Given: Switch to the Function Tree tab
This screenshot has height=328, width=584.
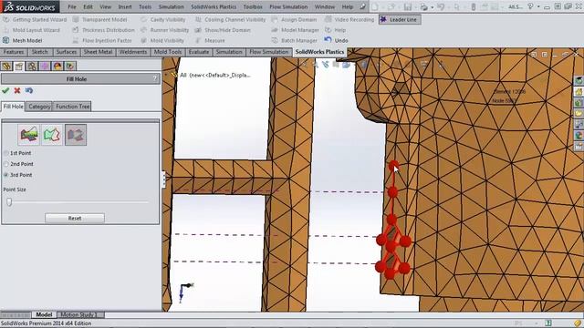Looking at the screenshot, I should point(72,107).
